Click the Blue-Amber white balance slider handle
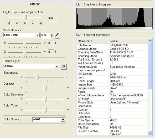155x138 pixels. point(25,44)
